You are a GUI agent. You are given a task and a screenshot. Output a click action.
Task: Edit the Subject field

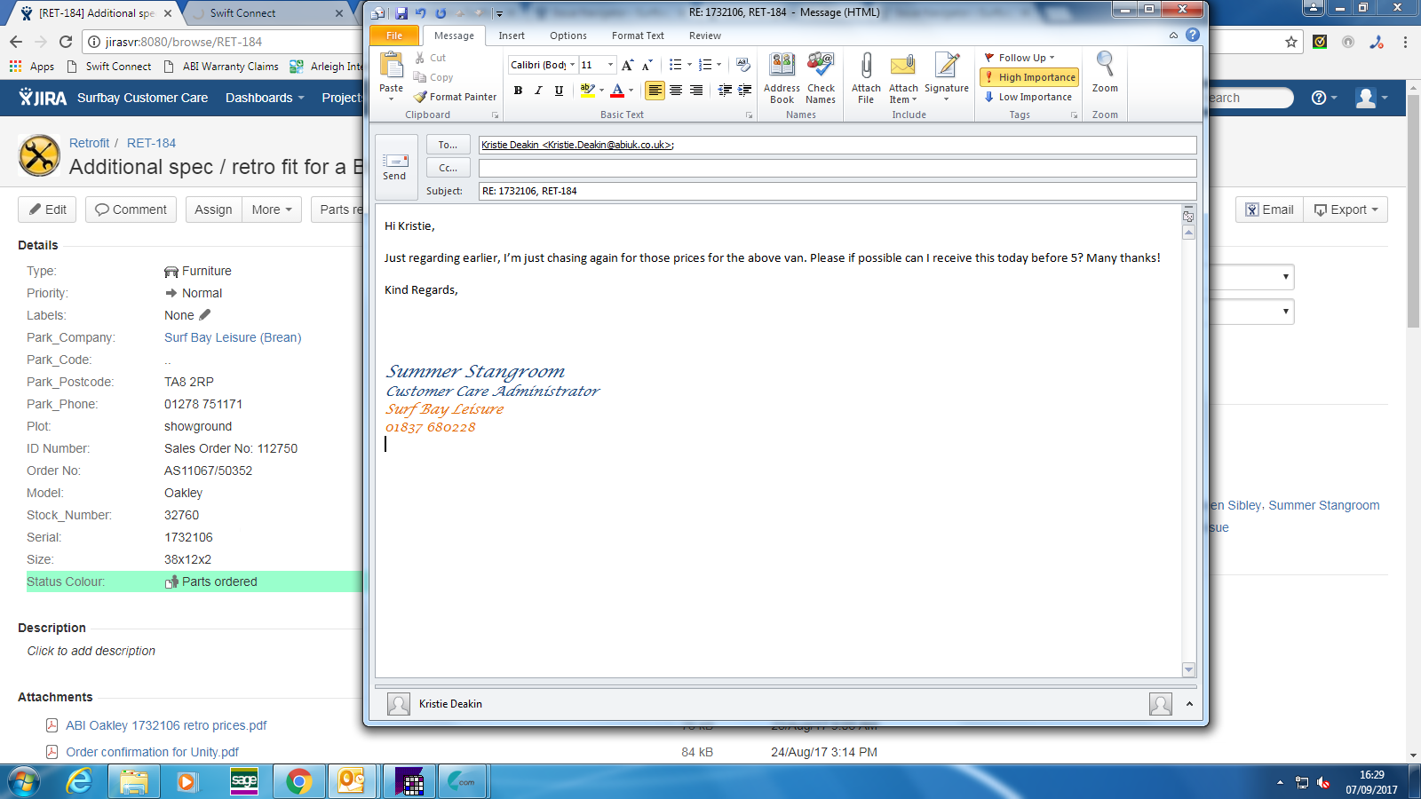(838, 191)
